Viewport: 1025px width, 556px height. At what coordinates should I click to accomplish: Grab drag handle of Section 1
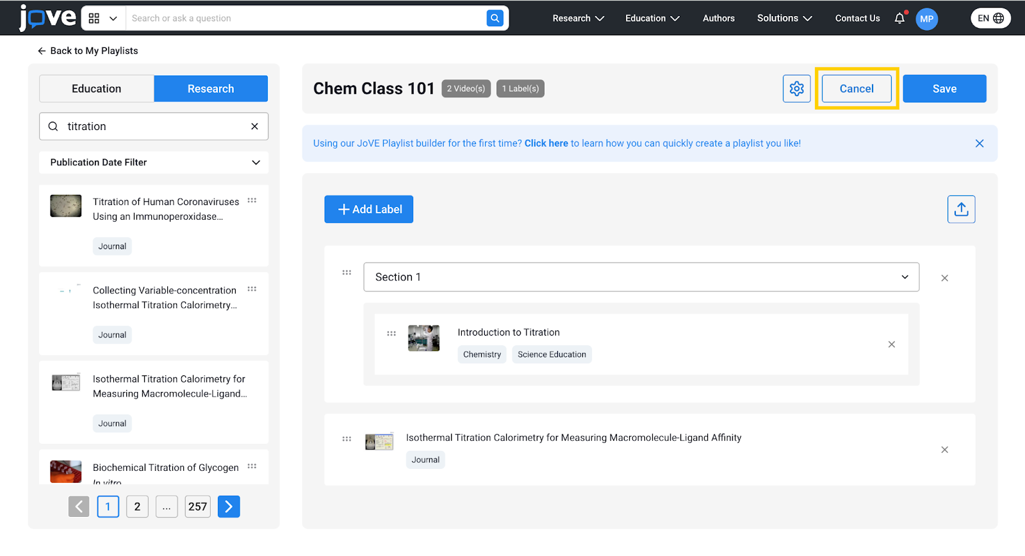(347, 273)
